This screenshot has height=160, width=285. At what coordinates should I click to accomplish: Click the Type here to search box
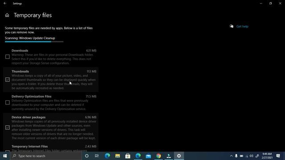(x=46, y=156)
